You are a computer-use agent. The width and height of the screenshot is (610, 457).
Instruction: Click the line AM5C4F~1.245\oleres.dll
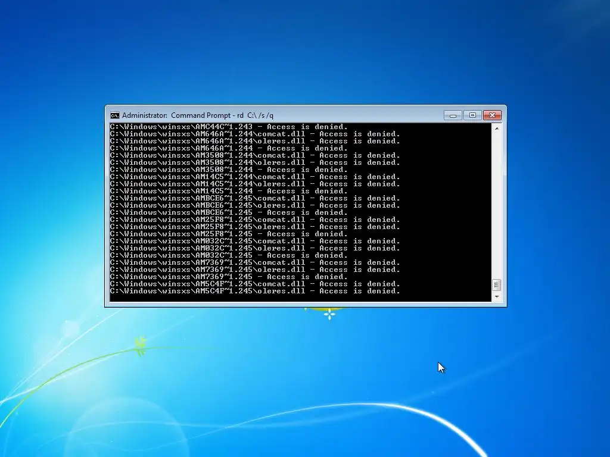[255, 291]
